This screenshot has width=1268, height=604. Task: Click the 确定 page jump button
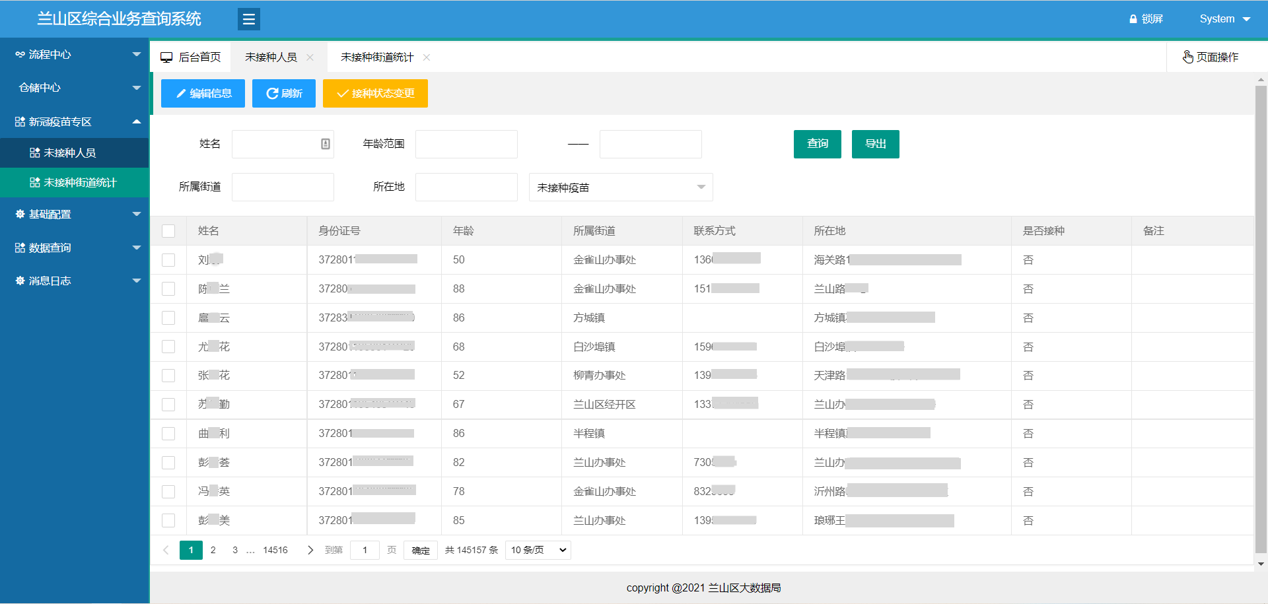(x=421, y=550)
